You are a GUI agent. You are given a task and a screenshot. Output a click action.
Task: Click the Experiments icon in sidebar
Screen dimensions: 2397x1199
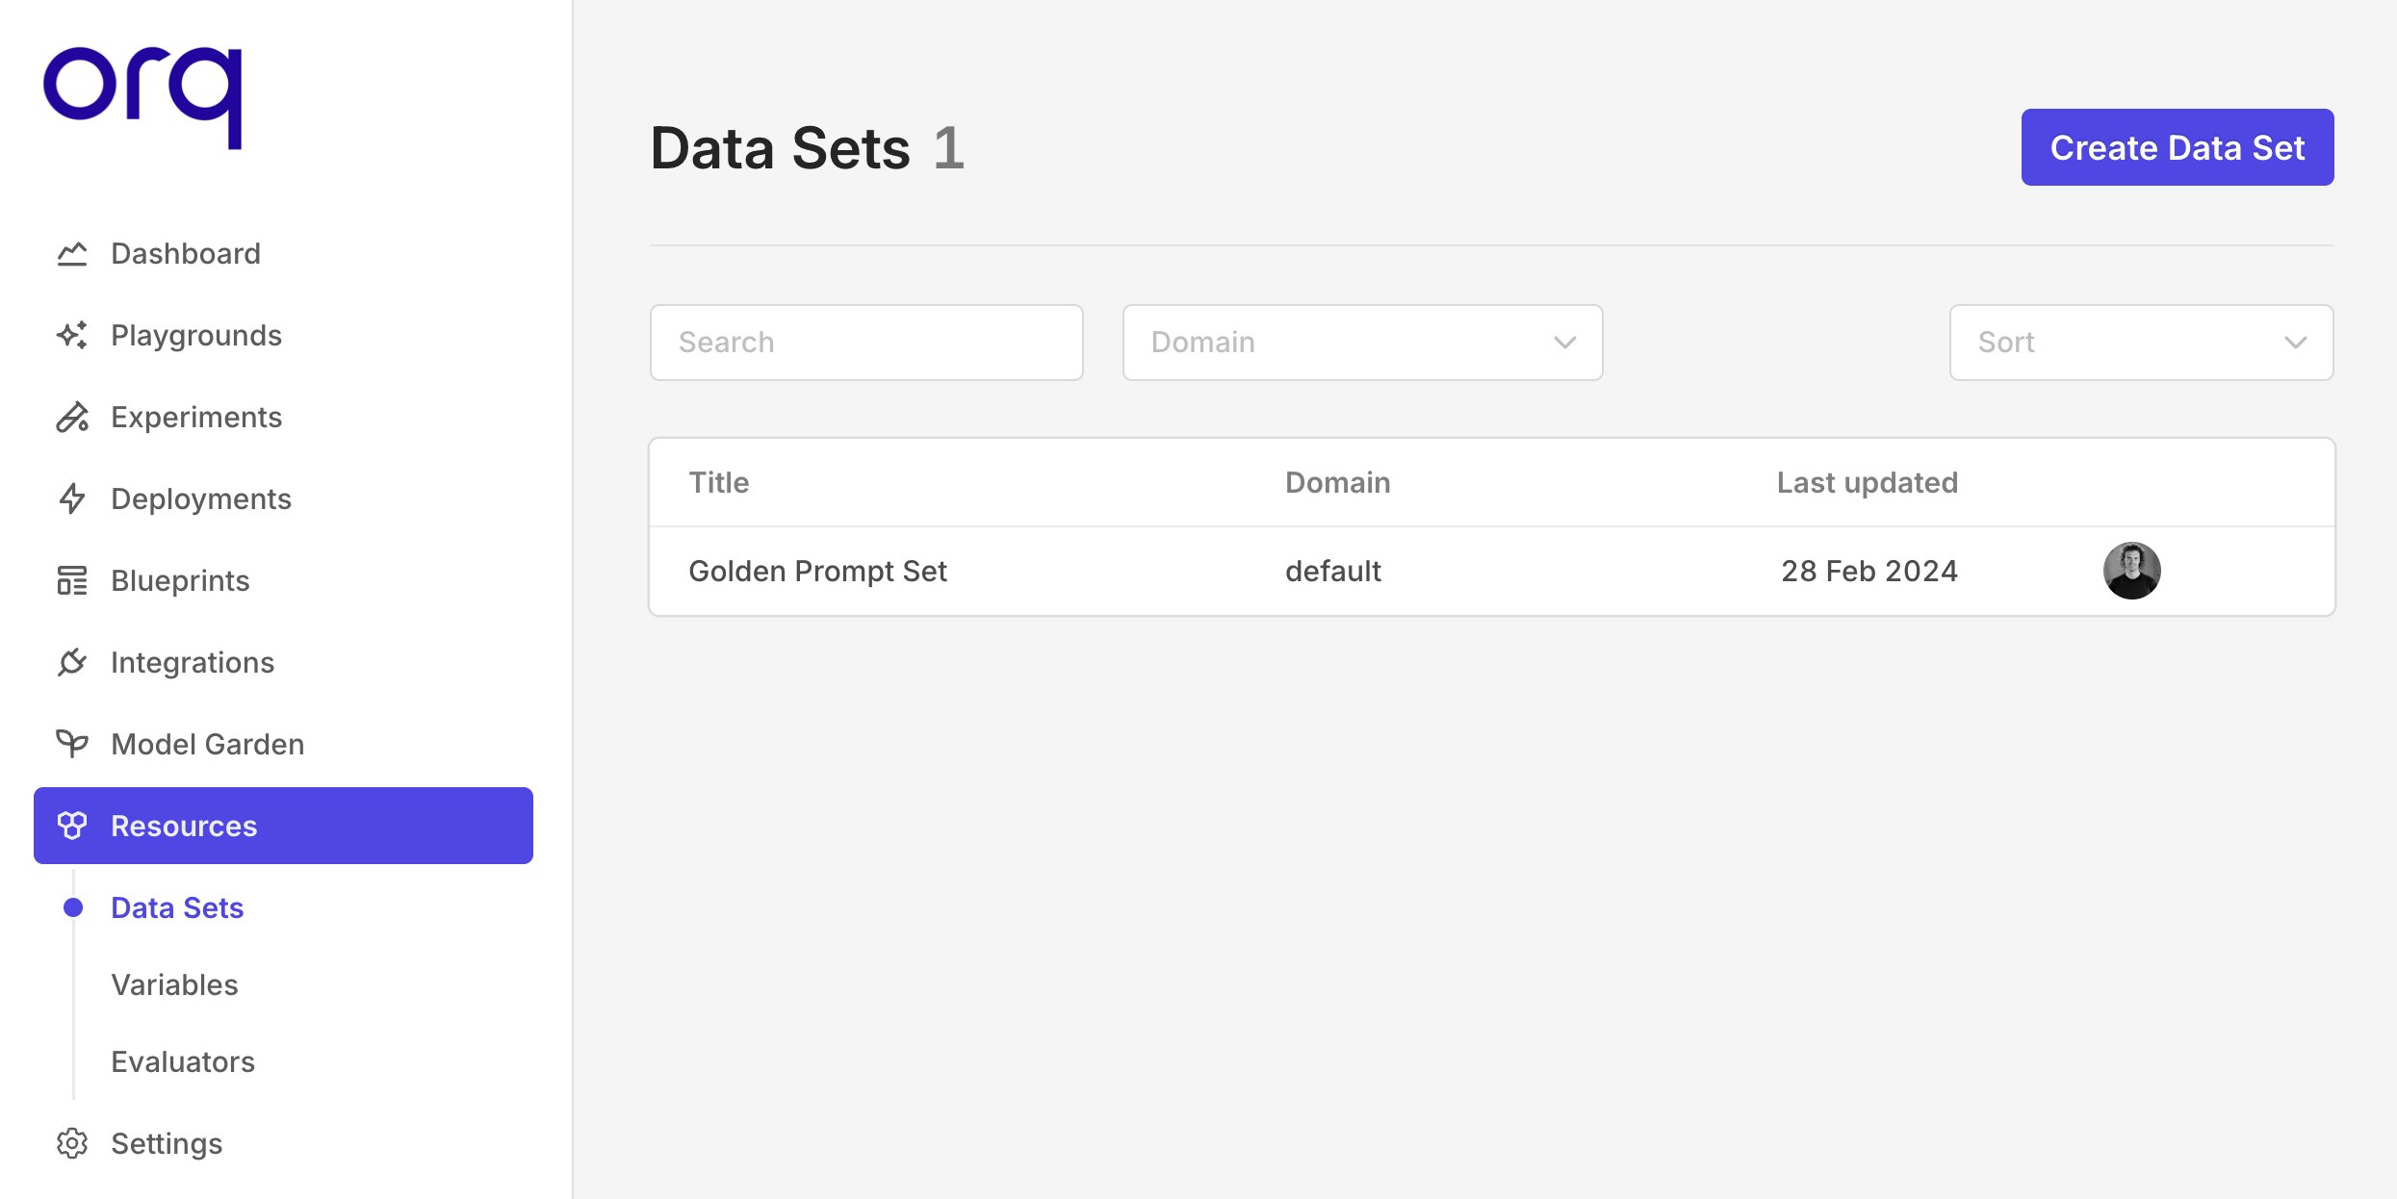[72, 418]
